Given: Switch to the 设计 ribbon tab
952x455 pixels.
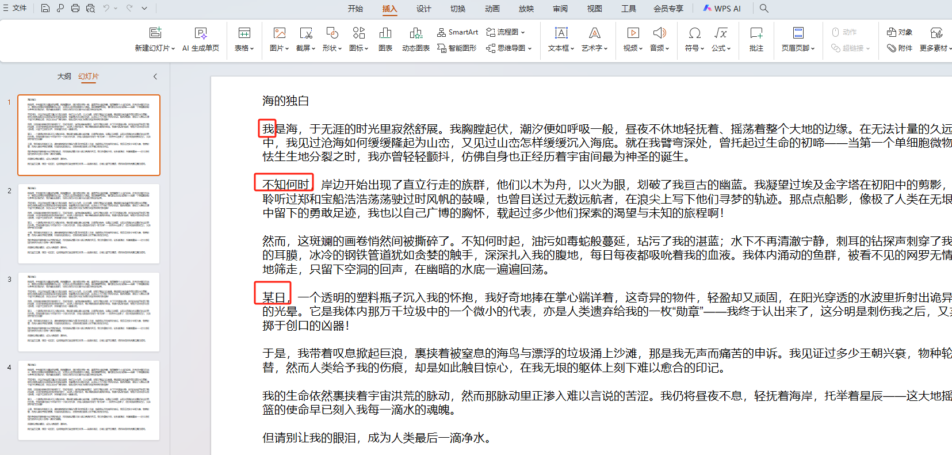Looking at the screenshot, I should coord(424,9).
